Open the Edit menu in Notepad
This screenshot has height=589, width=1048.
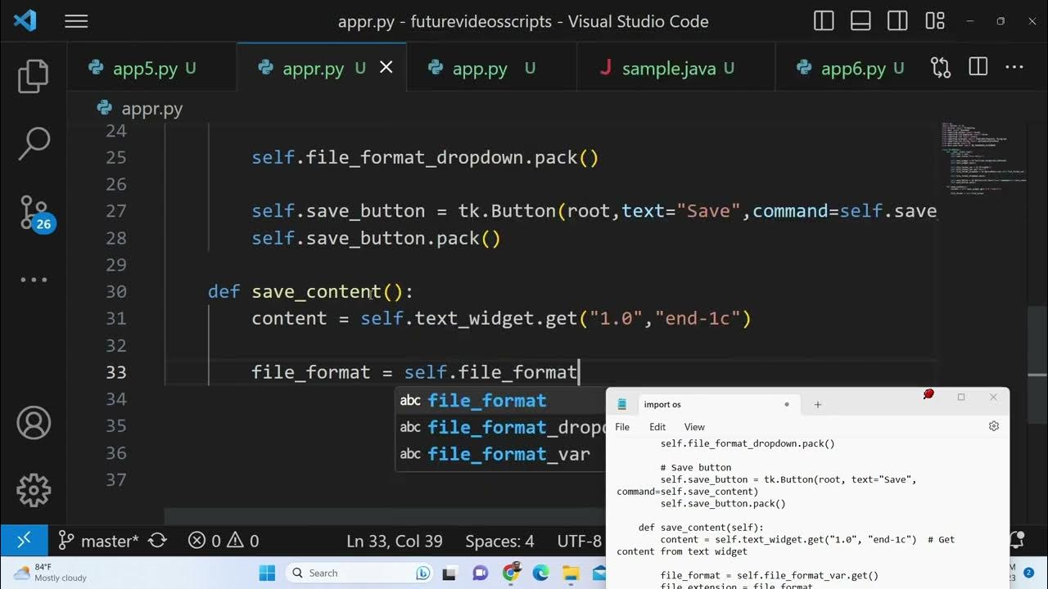[x=657, y=427]
